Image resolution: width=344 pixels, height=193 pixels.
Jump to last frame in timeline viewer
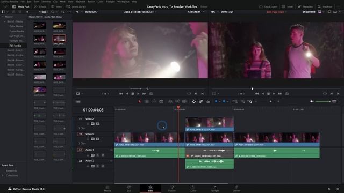280,94
